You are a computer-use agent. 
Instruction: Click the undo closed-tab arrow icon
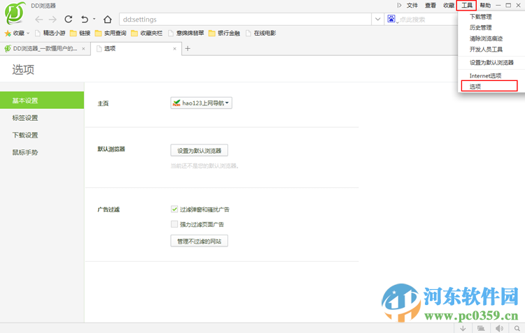pyautogui.click(x=85, y=20)
